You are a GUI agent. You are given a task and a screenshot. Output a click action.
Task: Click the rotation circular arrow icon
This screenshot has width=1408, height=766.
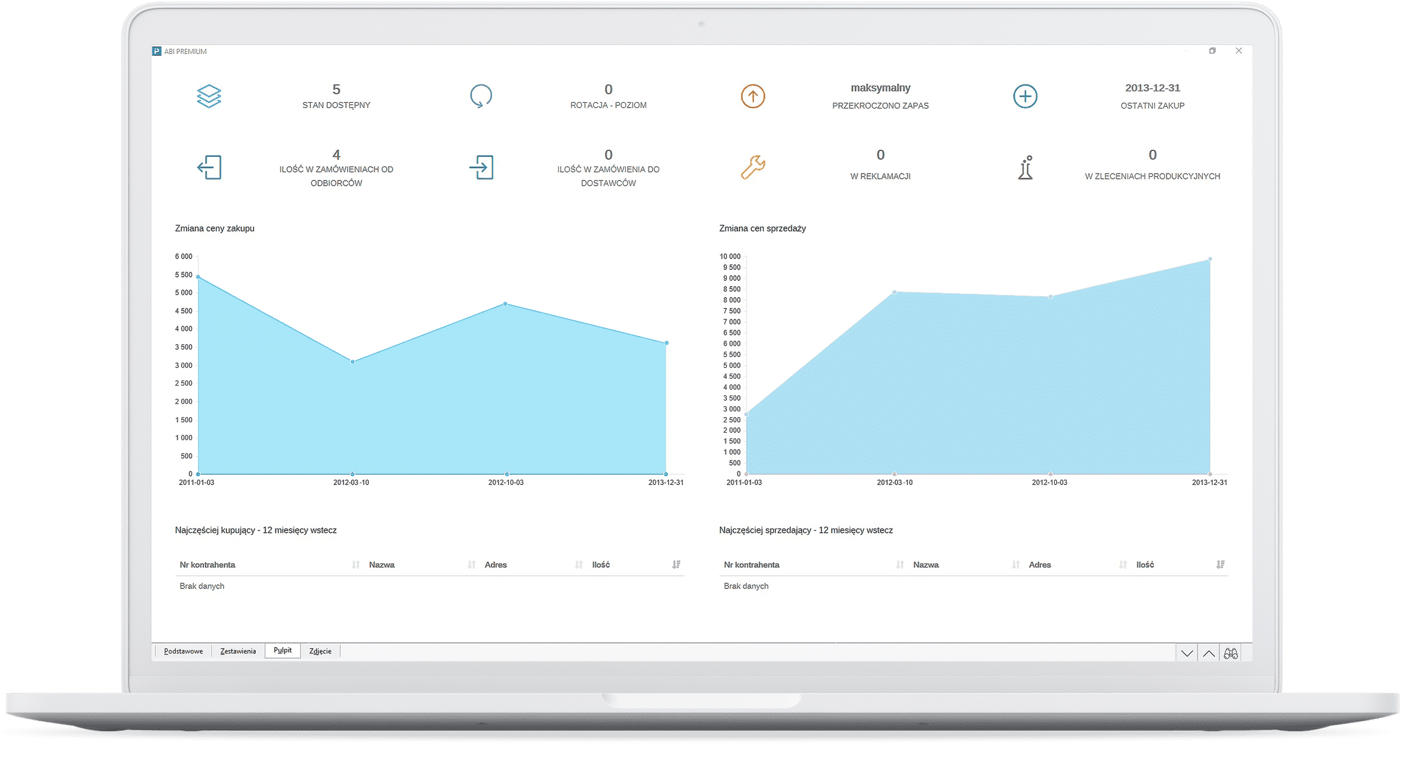480,96
